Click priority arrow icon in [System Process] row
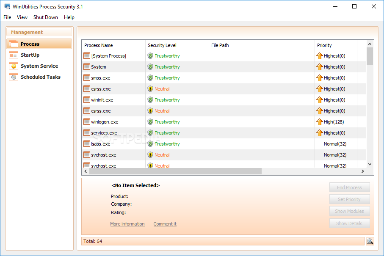Screen dimensions: 384x256 pyautogui.click(x=319, y=56)
